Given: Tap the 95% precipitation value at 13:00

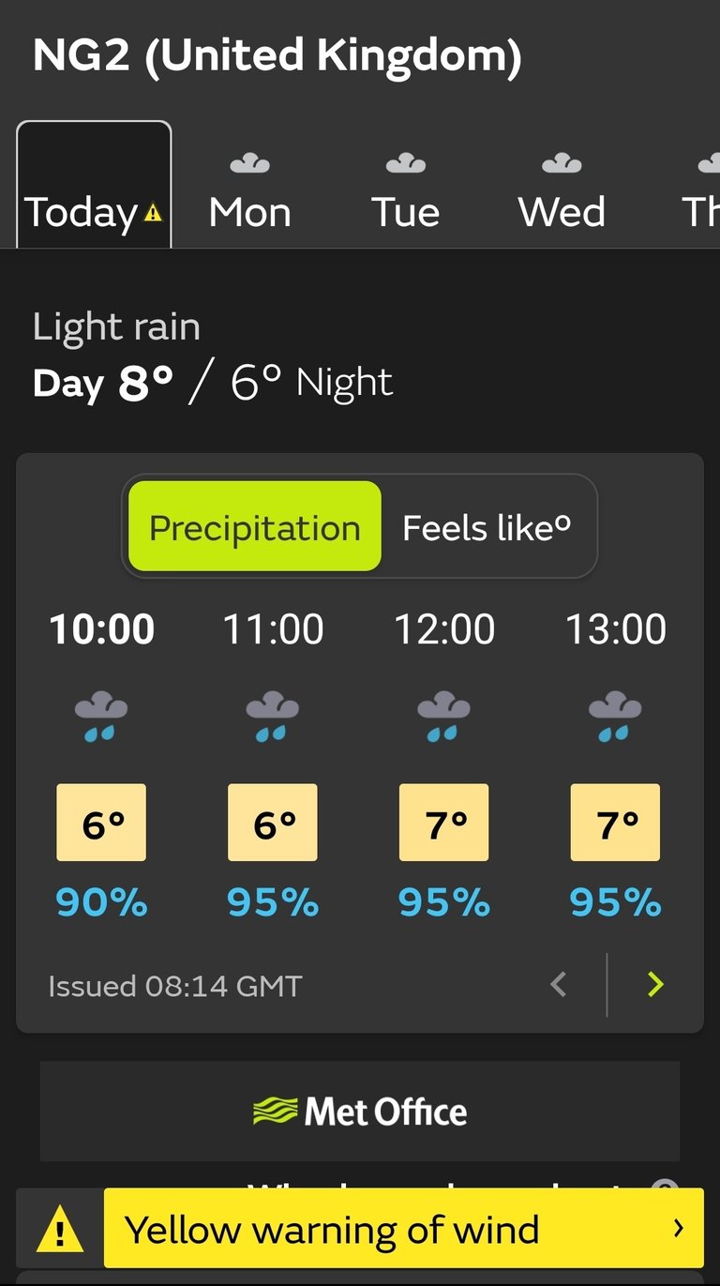Looking at the screenshot, I should pyautogui.click(x=616, y=902).
